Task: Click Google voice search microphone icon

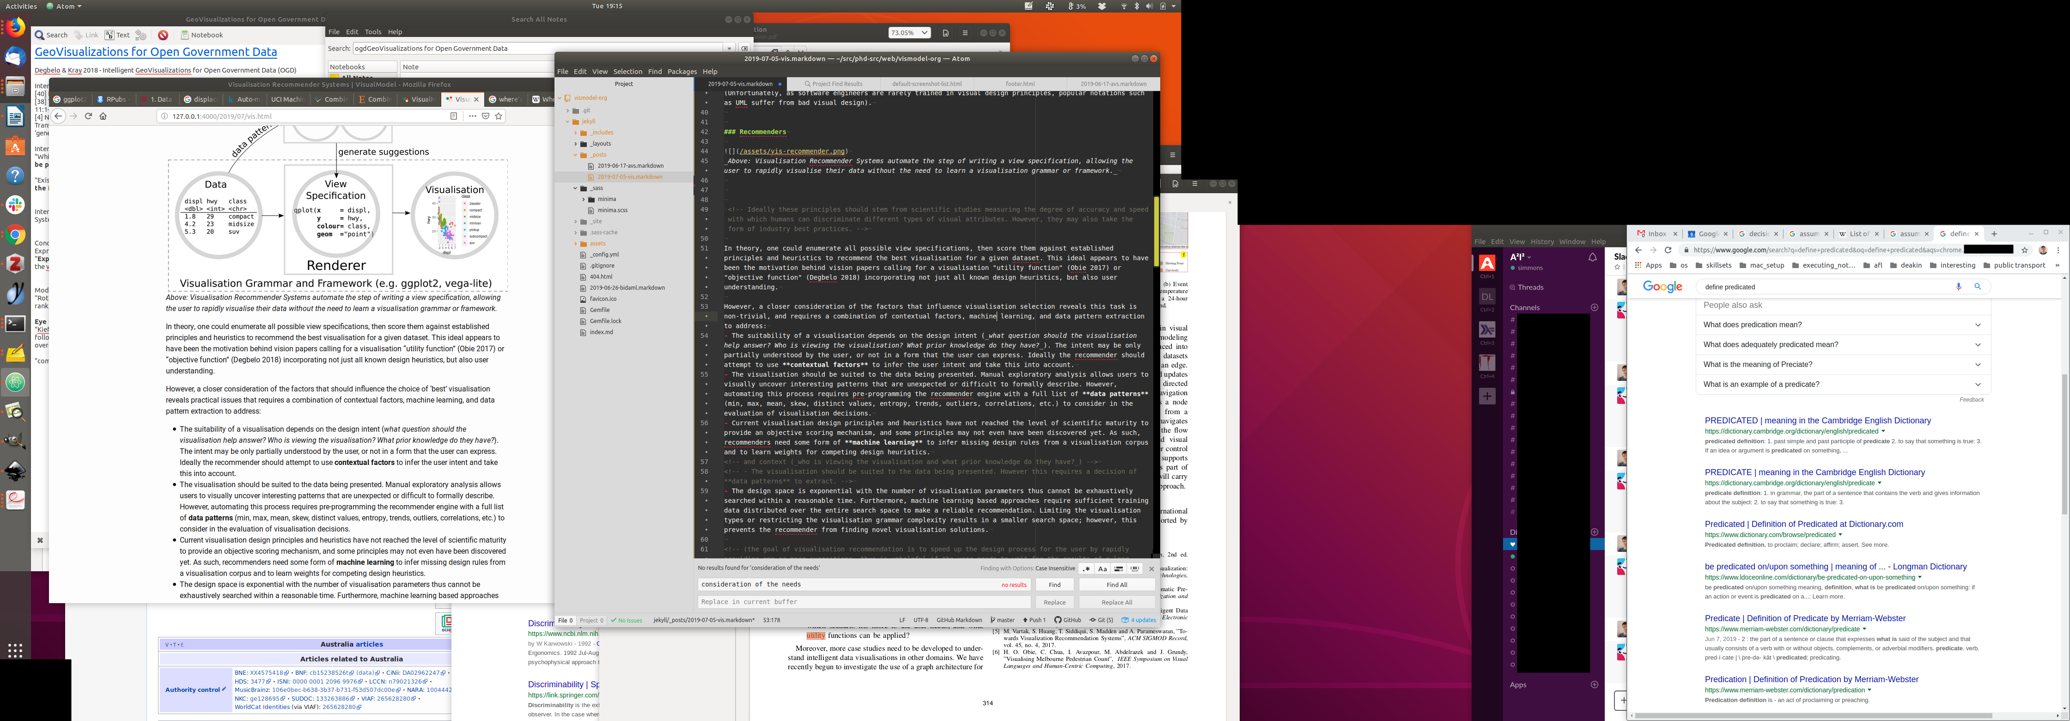Action: point(1958,286)
